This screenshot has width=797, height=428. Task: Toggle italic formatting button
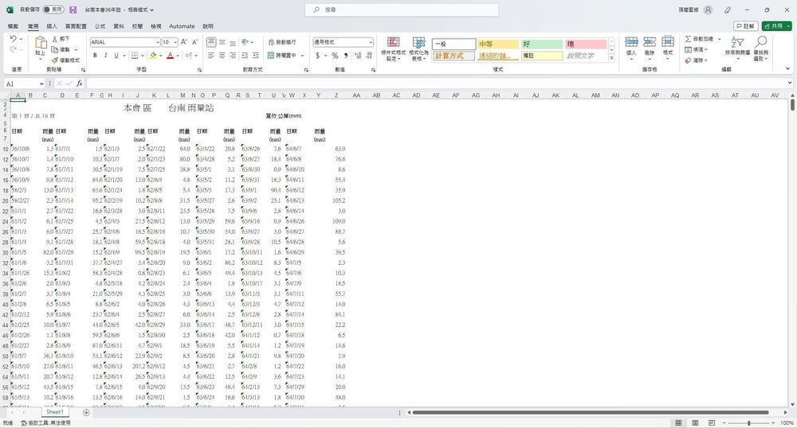[x=106, y=56]
